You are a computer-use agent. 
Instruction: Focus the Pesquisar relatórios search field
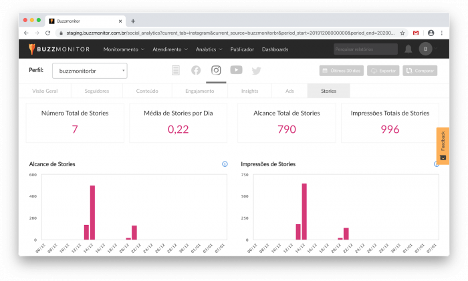(366, 49)
